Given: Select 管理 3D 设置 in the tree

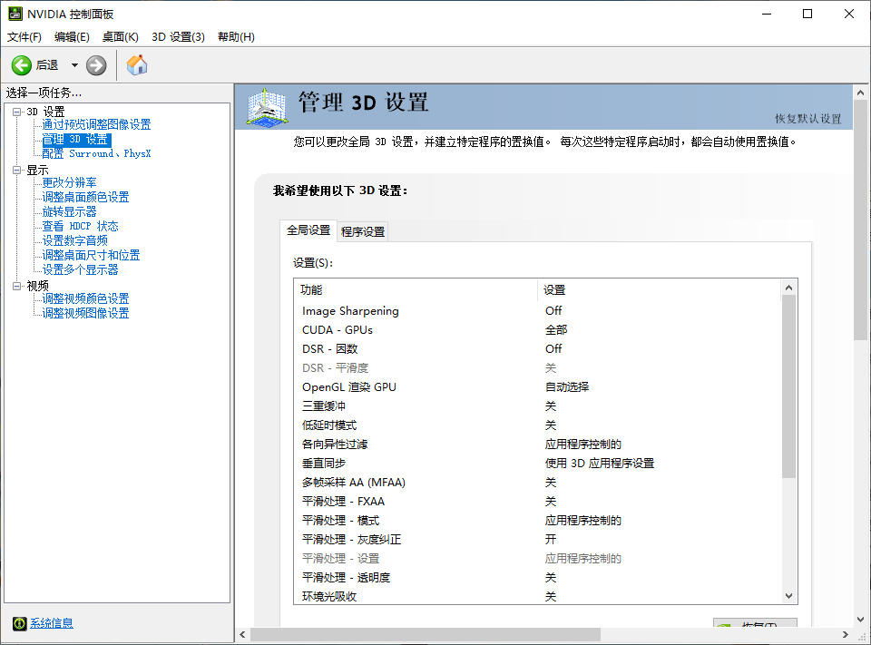Looking at the screenshot, I should pyautogui.click(x=76, y=140).
